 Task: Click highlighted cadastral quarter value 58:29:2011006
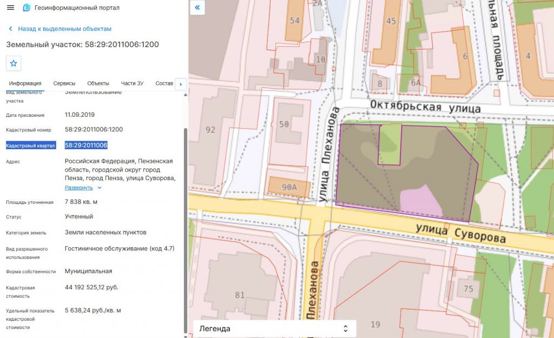pos(86,145)
